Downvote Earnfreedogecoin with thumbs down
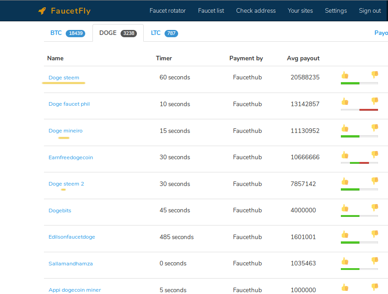Screen dimensions: 388x294 (x=375, y=154)
